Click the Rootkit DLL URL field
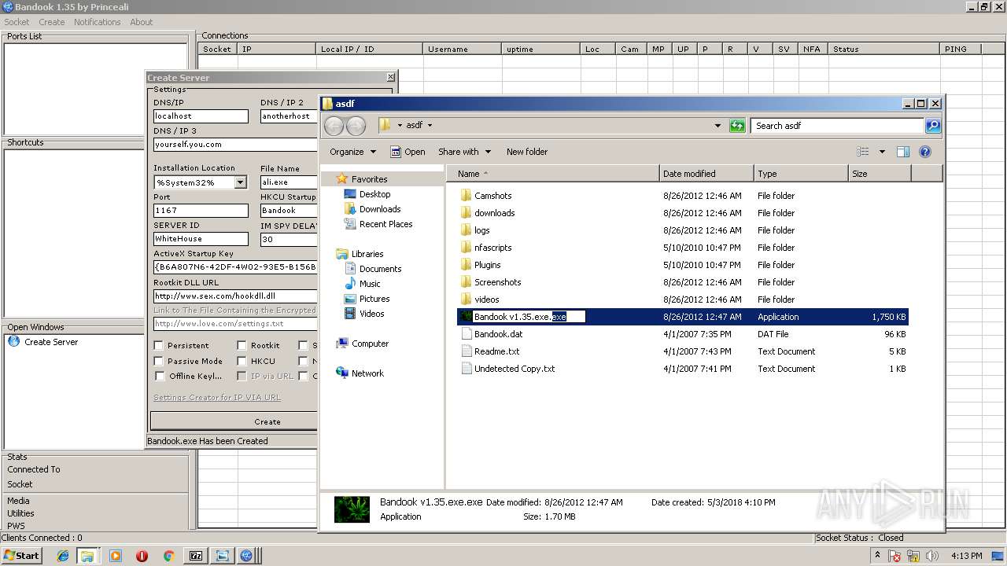 coord(235,296)
